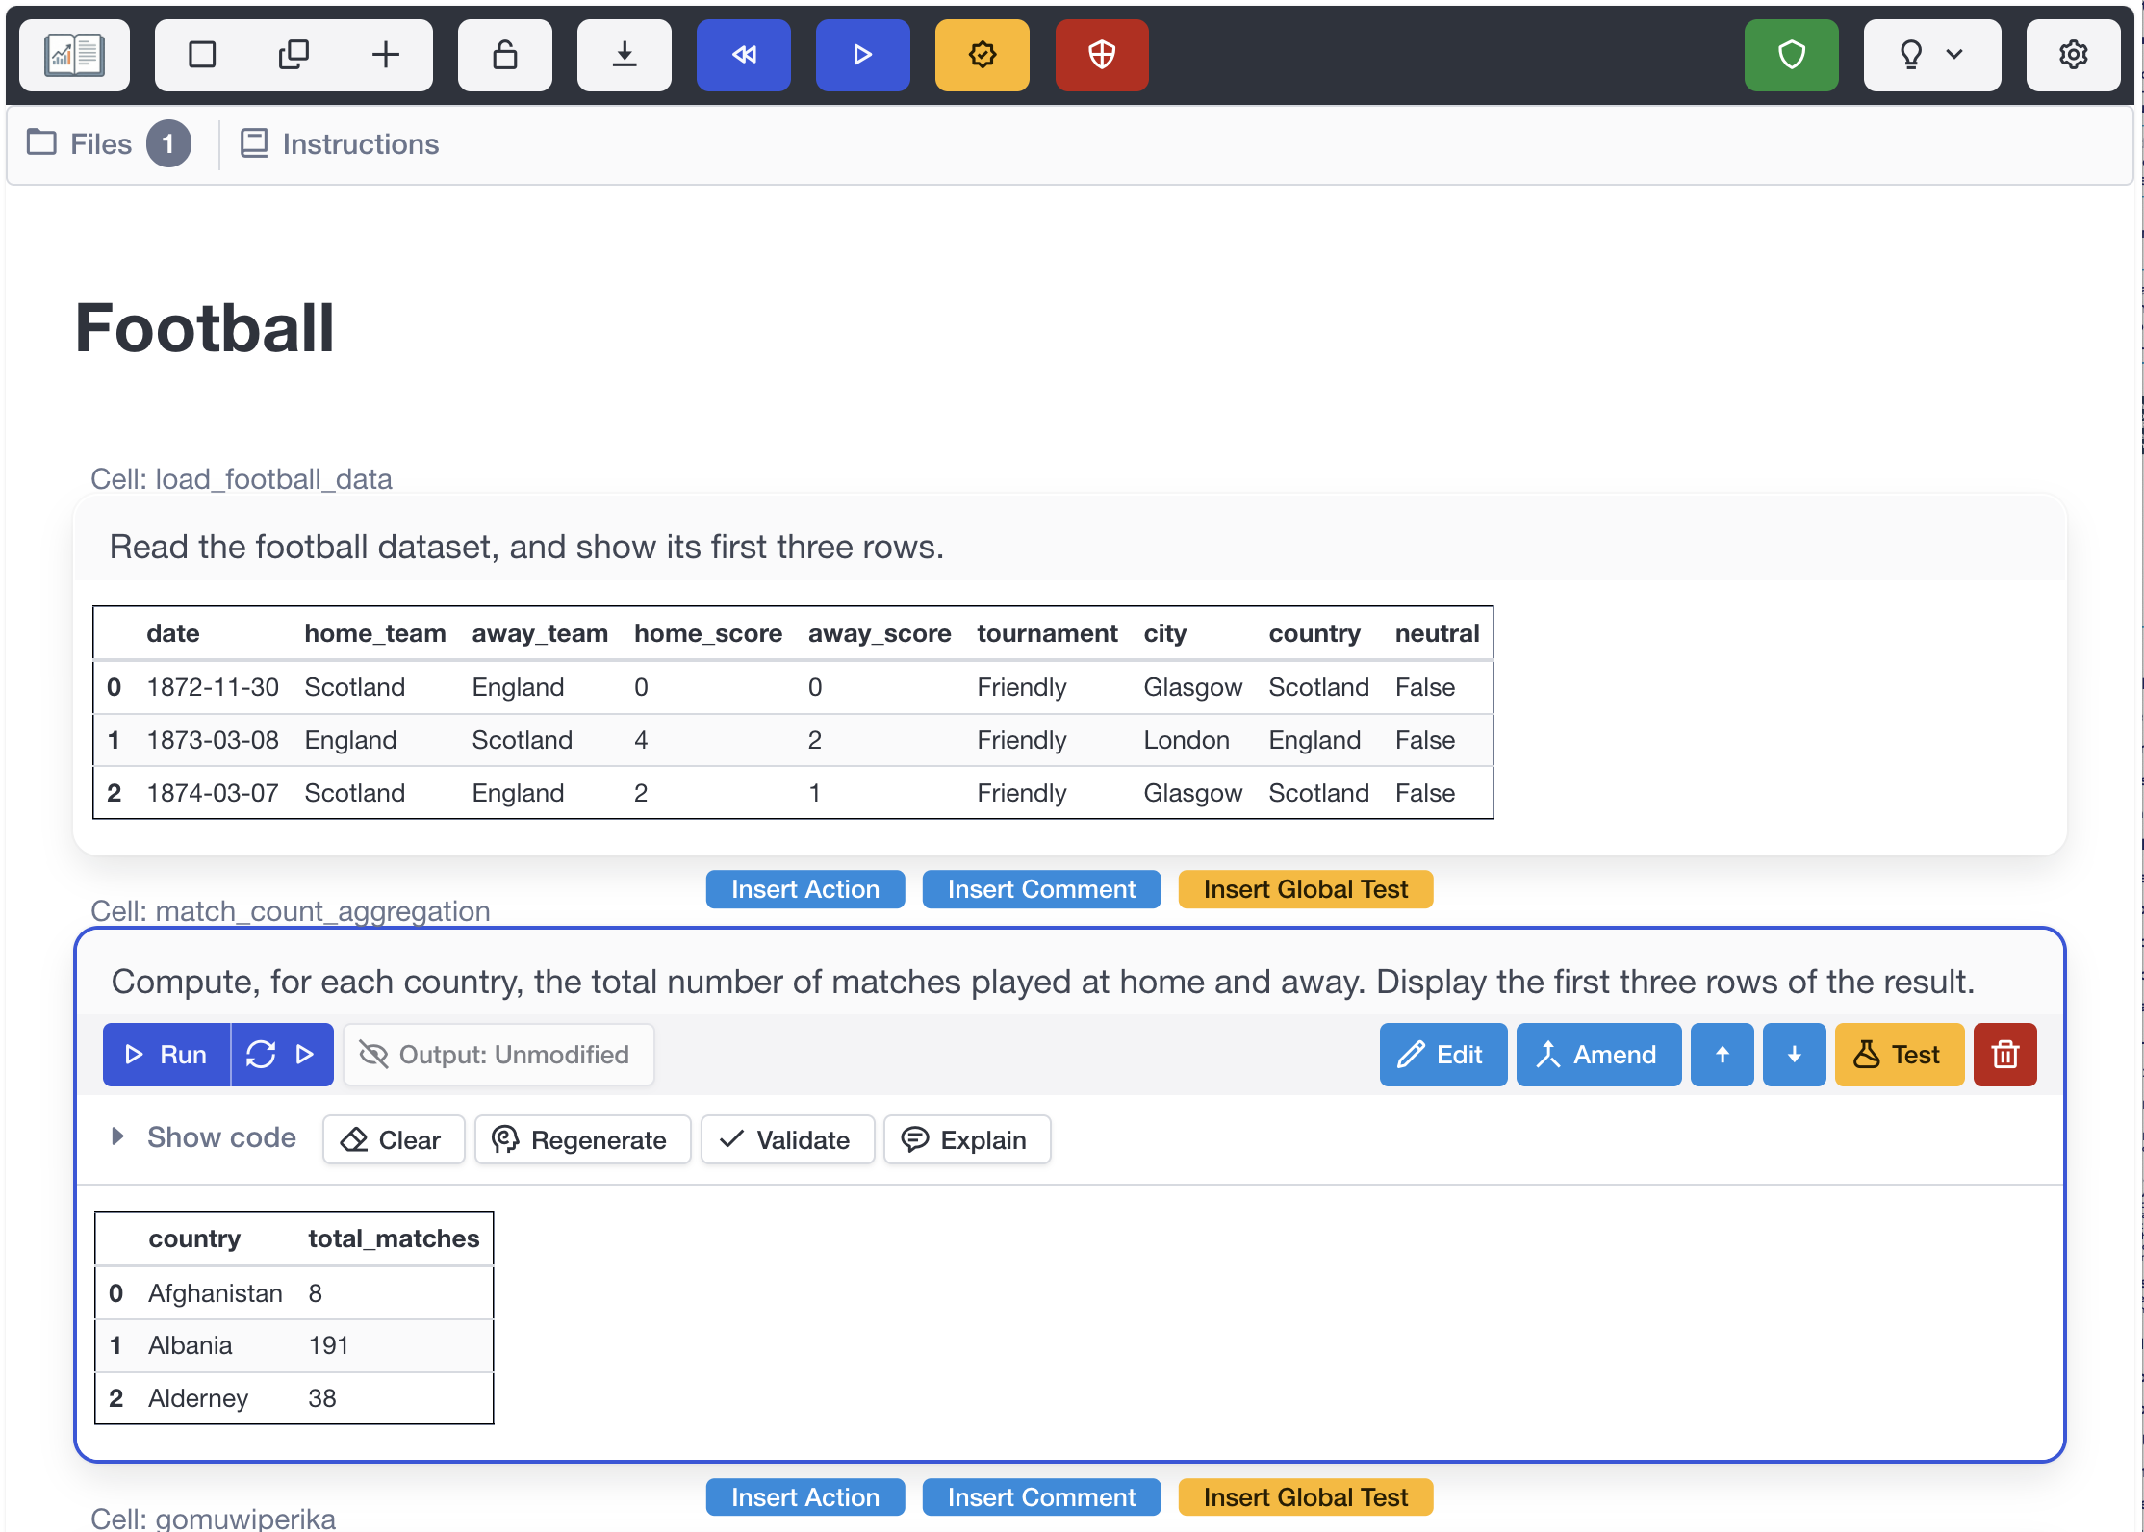This screenshot has width=2144, height=1532.
Task: Click the Explain button
Action: click(967, 1139)
